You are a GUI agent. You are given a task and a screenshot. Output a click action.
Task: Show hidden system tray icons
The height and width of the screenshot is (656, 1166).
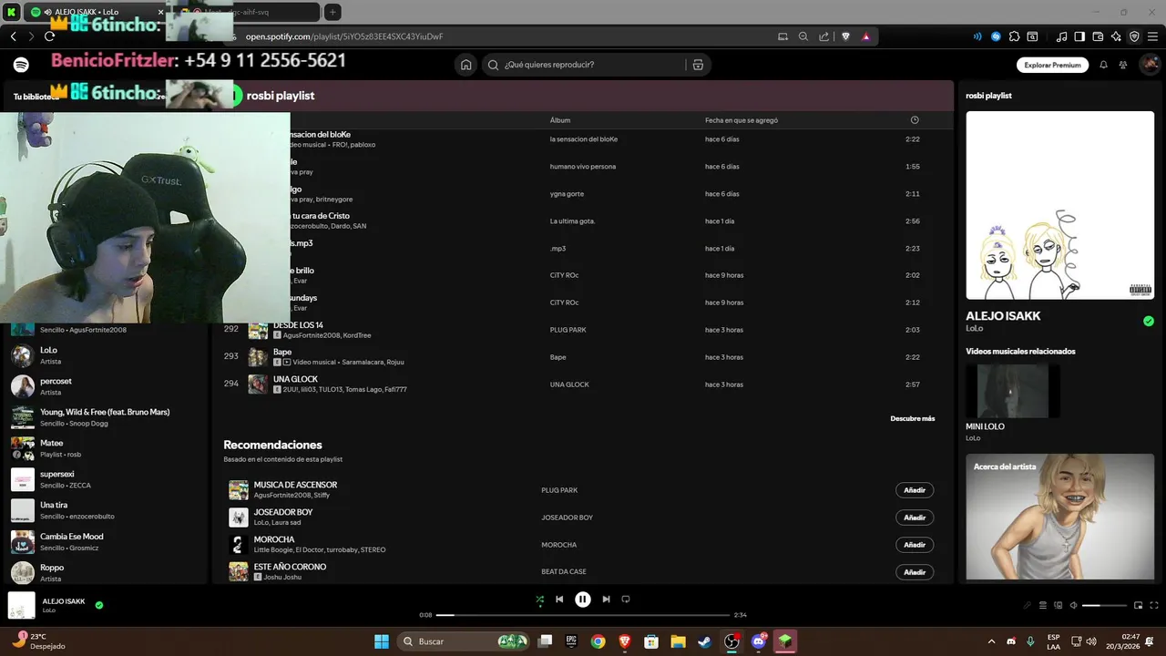click(991, 641)
